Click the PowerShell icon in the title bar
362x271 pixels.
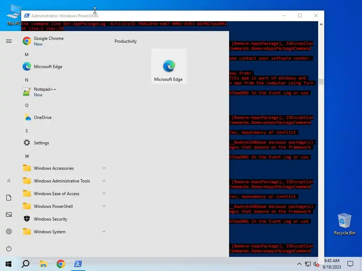coord(27,16)
